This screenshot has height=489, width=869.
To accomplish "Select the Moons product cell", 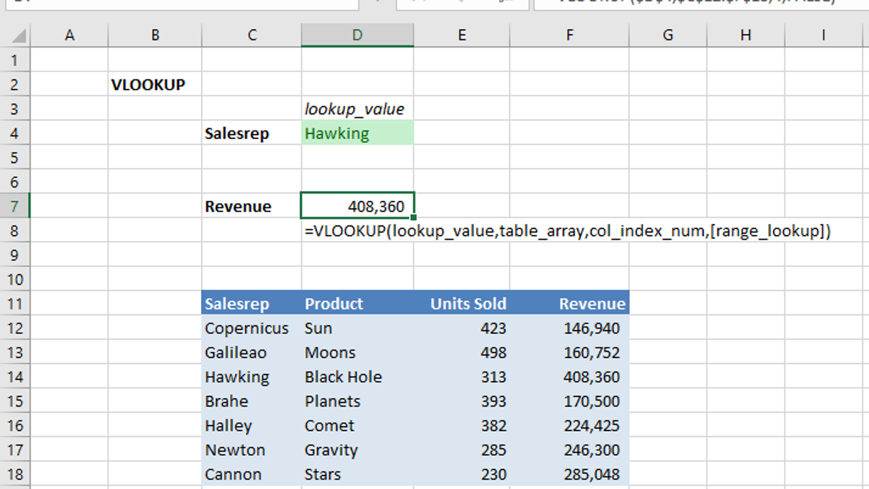I will coord(358,352).
